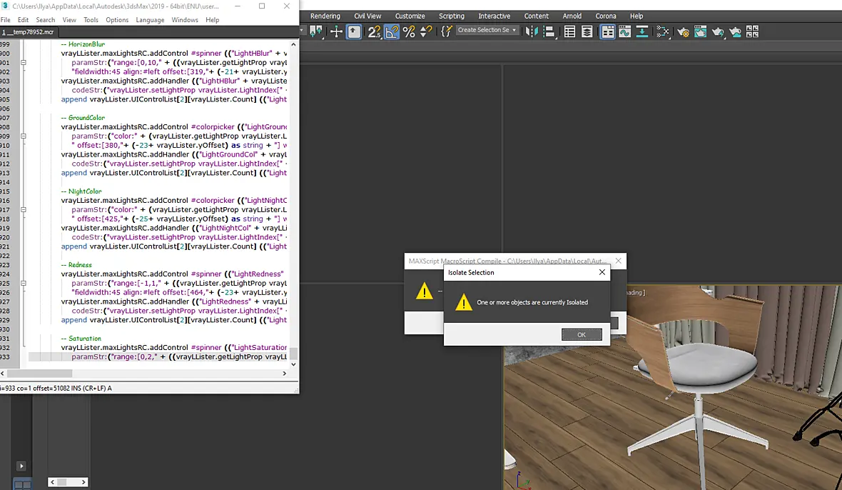
Task: Open the editor's Language menu
Action: pyautogui.click(x=150, y=20)
